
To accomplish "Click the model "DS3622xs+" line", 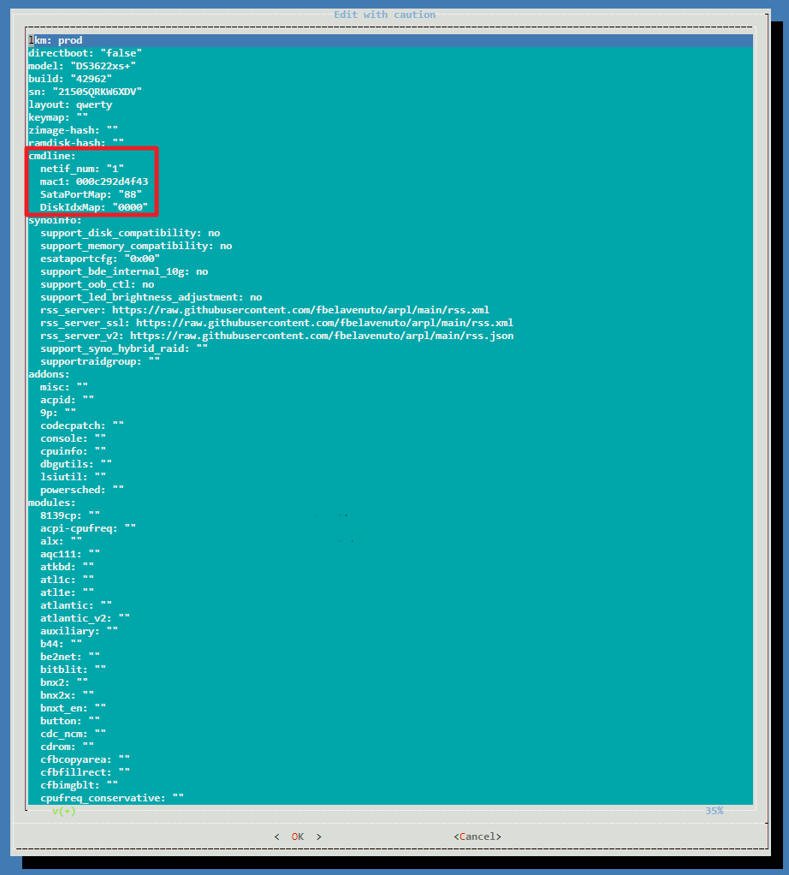I will (82, 66).
